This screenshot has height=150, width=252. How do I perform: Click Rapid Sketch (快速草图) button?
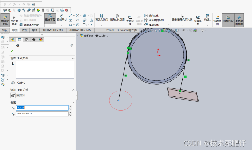(217, 20)
